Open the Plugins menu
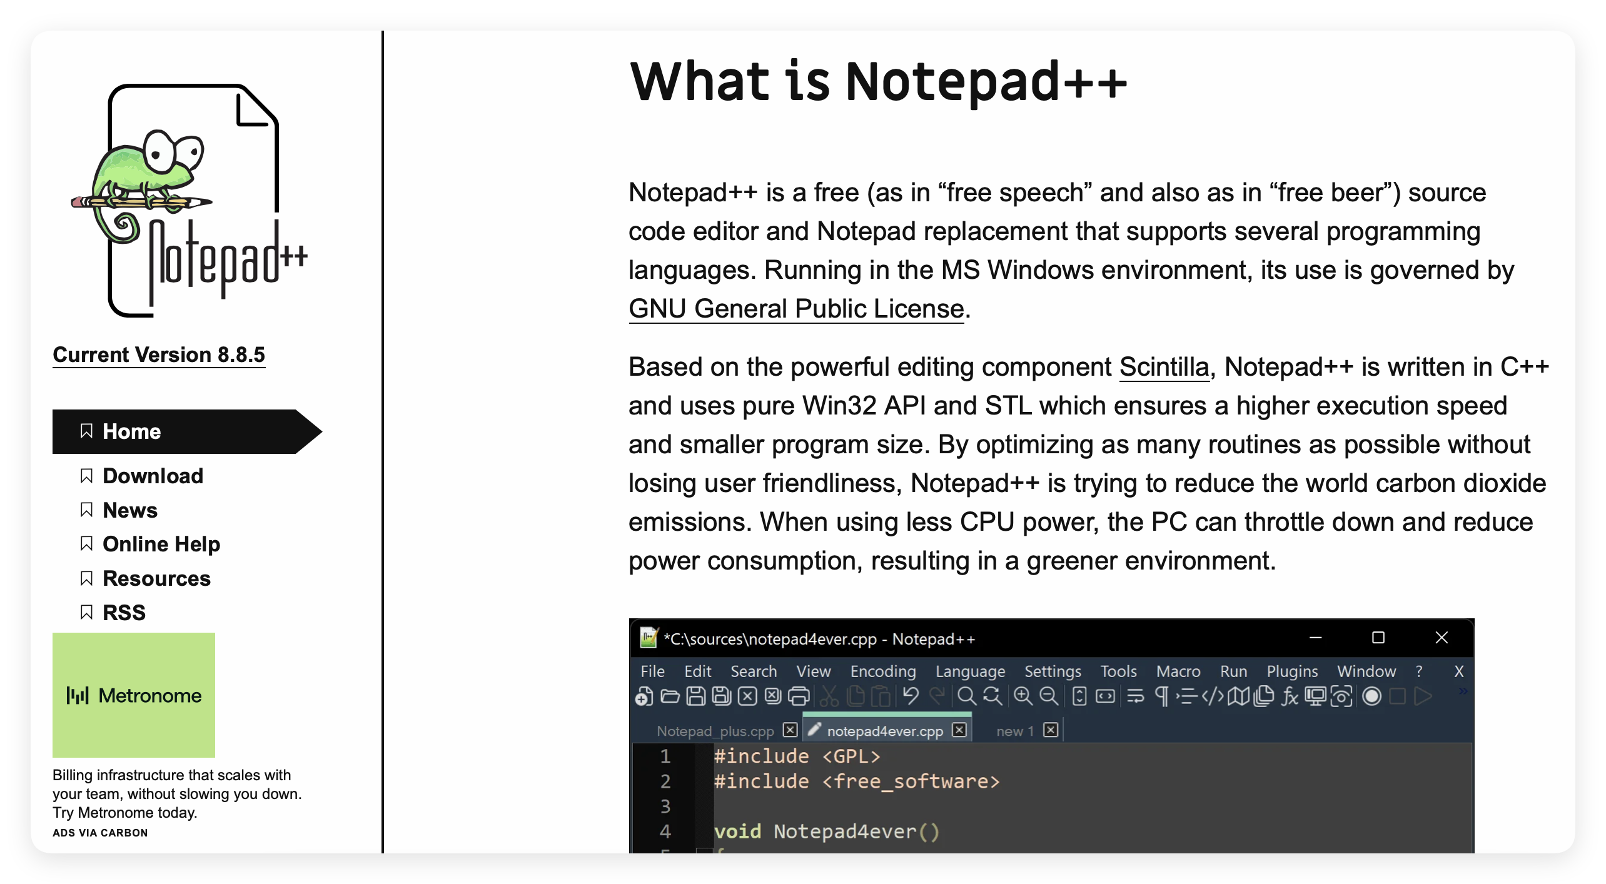1606x884 pixels. (x=1292, y=671)
